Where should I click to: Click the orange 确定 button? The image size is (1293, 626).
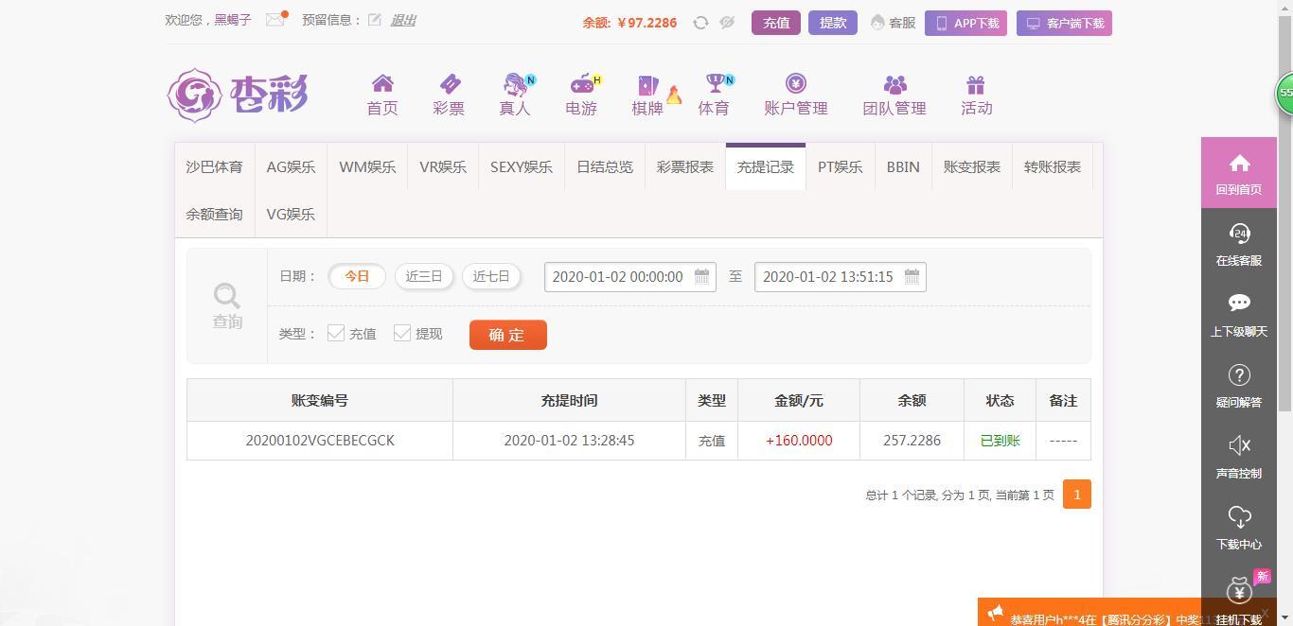pyautogui.click(x=507, y=335)
